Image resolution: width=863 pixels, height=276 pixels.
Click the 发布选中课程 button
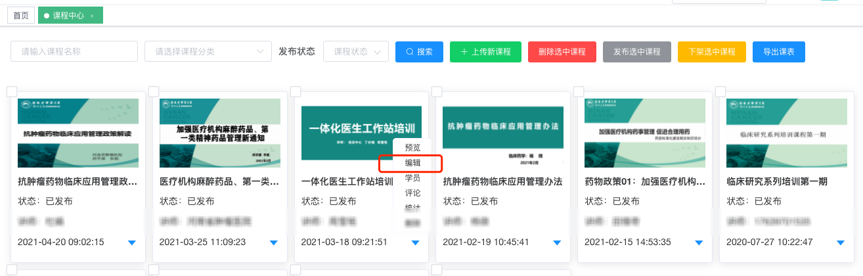tap(637, 51)
